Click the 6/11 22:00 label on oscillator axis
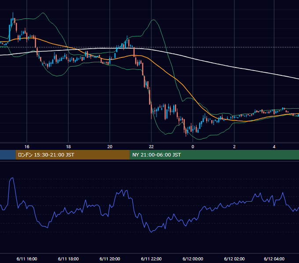Image resolution: width=299 pixels, height=263 pixels. [x=151, y=259]
